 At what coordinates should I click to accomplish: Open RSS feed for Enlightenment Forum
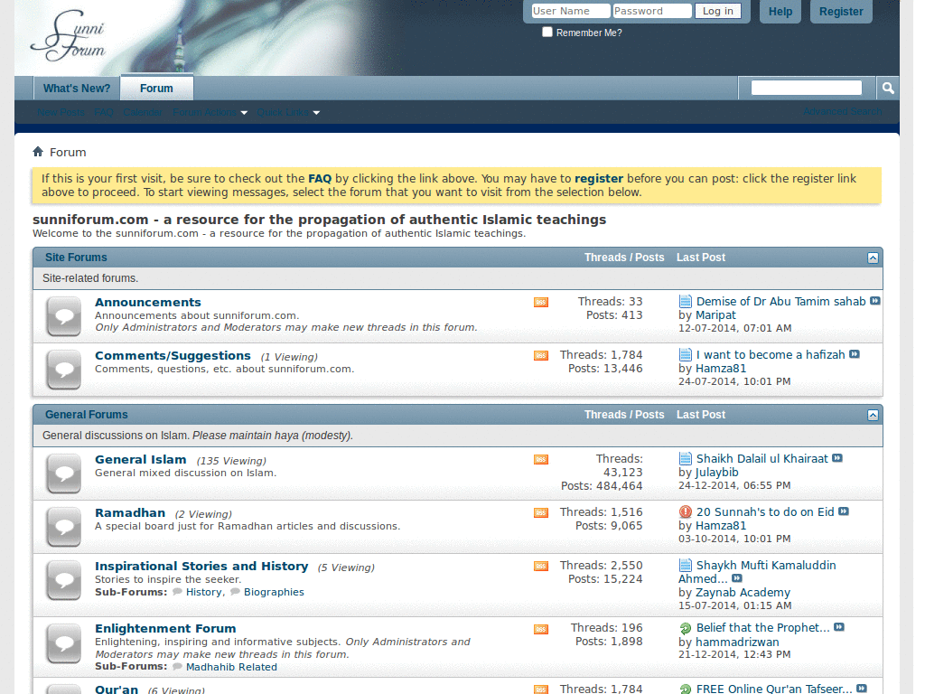(x=541, y=629)
